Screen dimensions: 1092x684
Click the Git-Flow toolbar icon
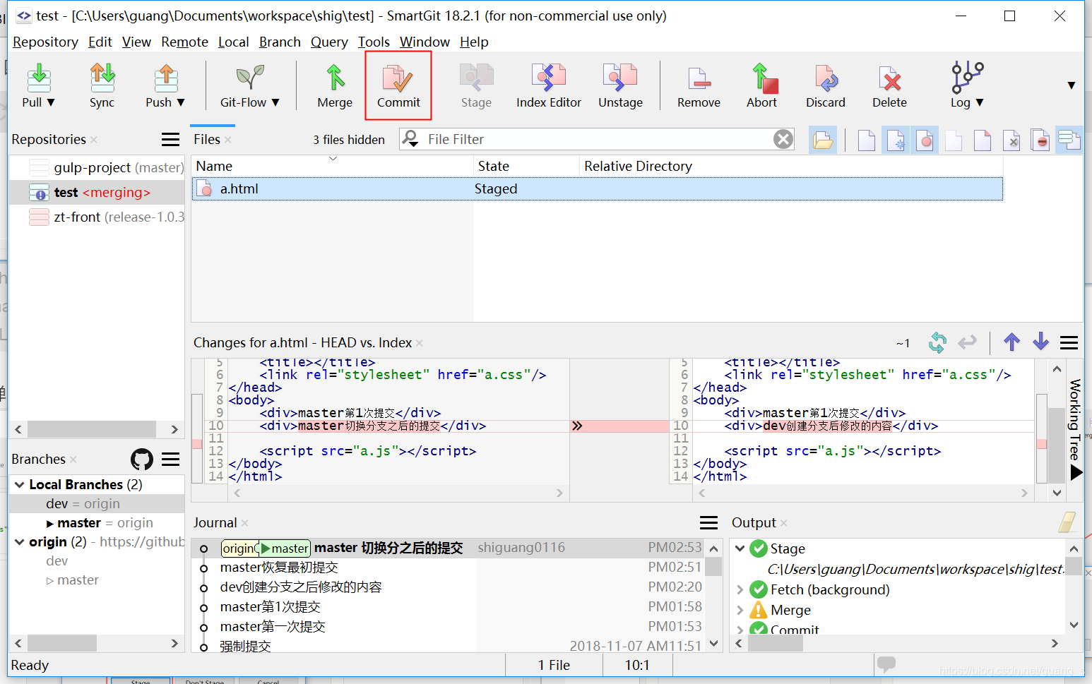coord(249,78)
